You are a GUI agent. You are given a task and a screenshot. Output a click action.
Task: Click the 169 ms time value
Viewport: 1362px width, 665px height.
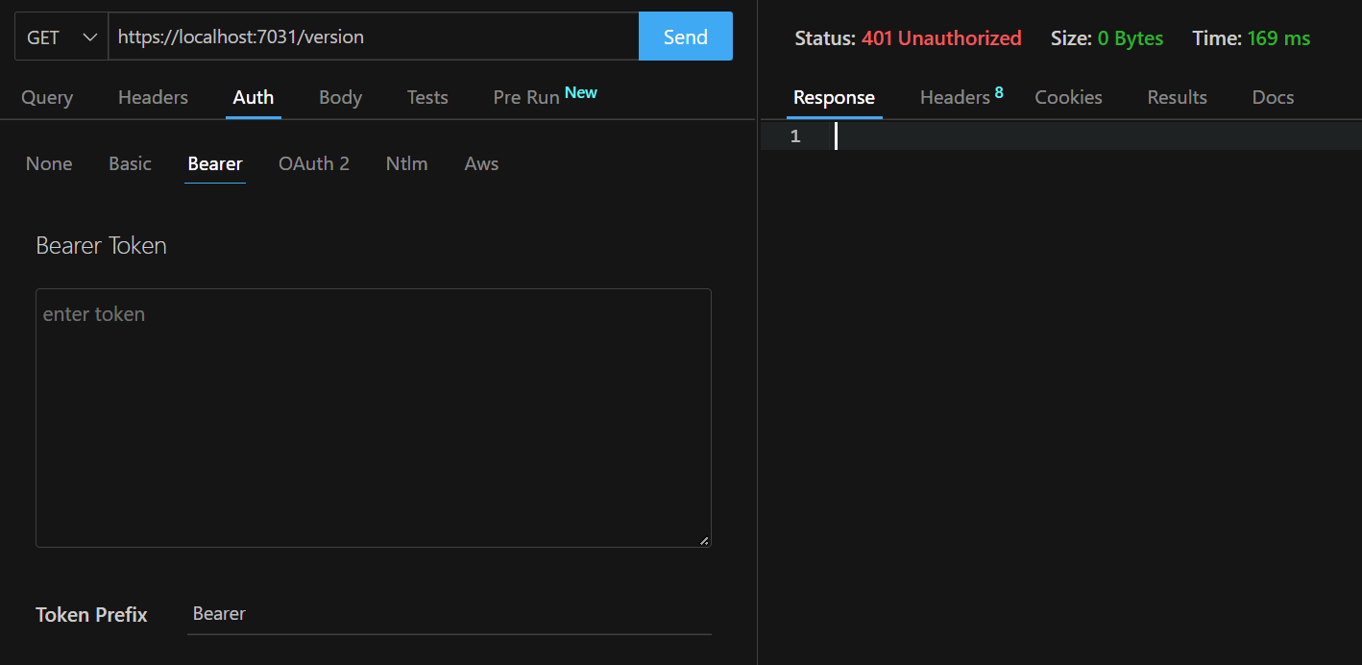[1278, 38]
